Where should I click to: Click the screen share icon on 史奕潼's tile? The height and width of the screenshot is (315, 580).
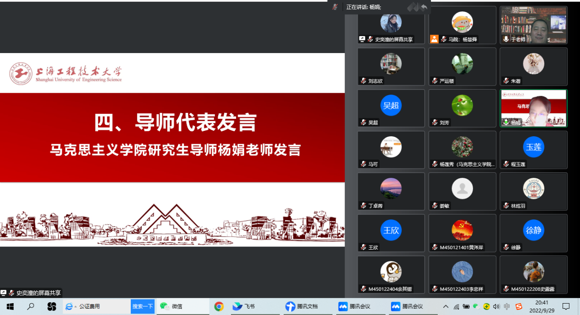362,39
